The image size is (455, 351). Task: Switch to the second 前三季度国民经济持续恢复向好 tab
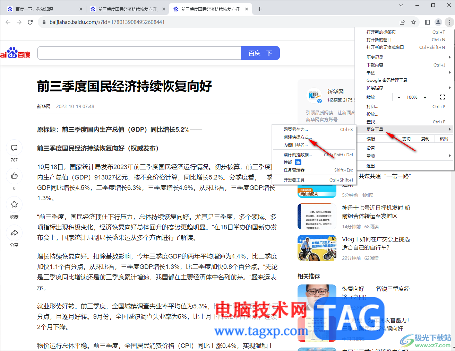(x=127, y=9)
